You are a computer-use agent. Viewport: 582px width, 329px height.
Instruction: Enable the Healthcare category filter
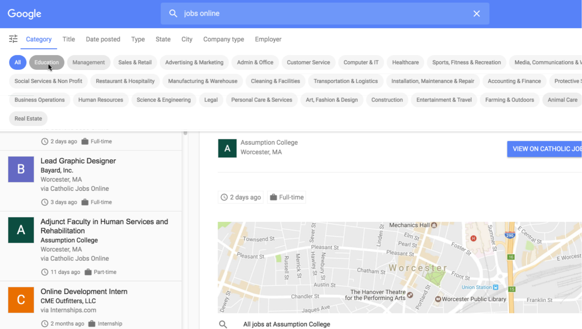405,62
